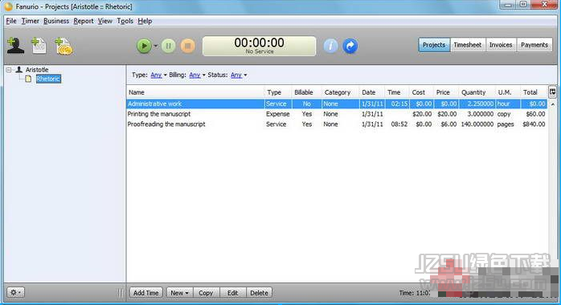This screenshot has width=561, height=305.
Task: Switch to the Timesheet tab
Action: pos(468,45)
